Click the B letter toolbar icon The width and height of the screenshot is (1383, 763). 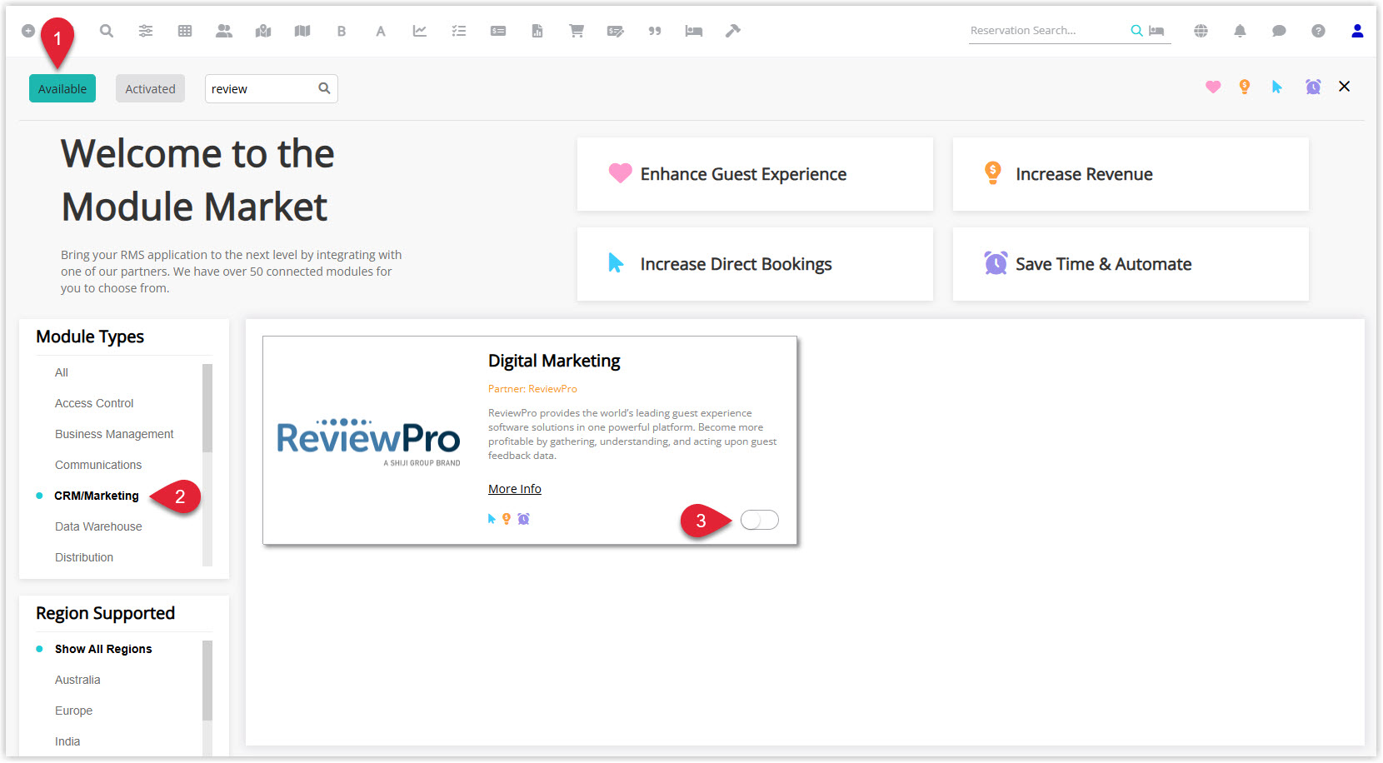(342, 31)
